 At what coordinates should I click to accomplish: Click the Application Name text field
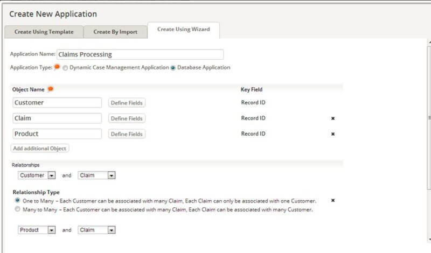(x=140, y=54)
